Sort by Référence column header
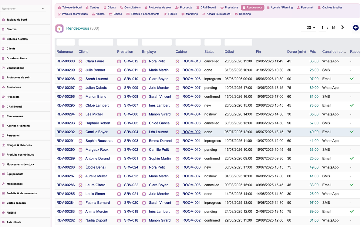Screen dimensions: 364x227 pos(65,52)
